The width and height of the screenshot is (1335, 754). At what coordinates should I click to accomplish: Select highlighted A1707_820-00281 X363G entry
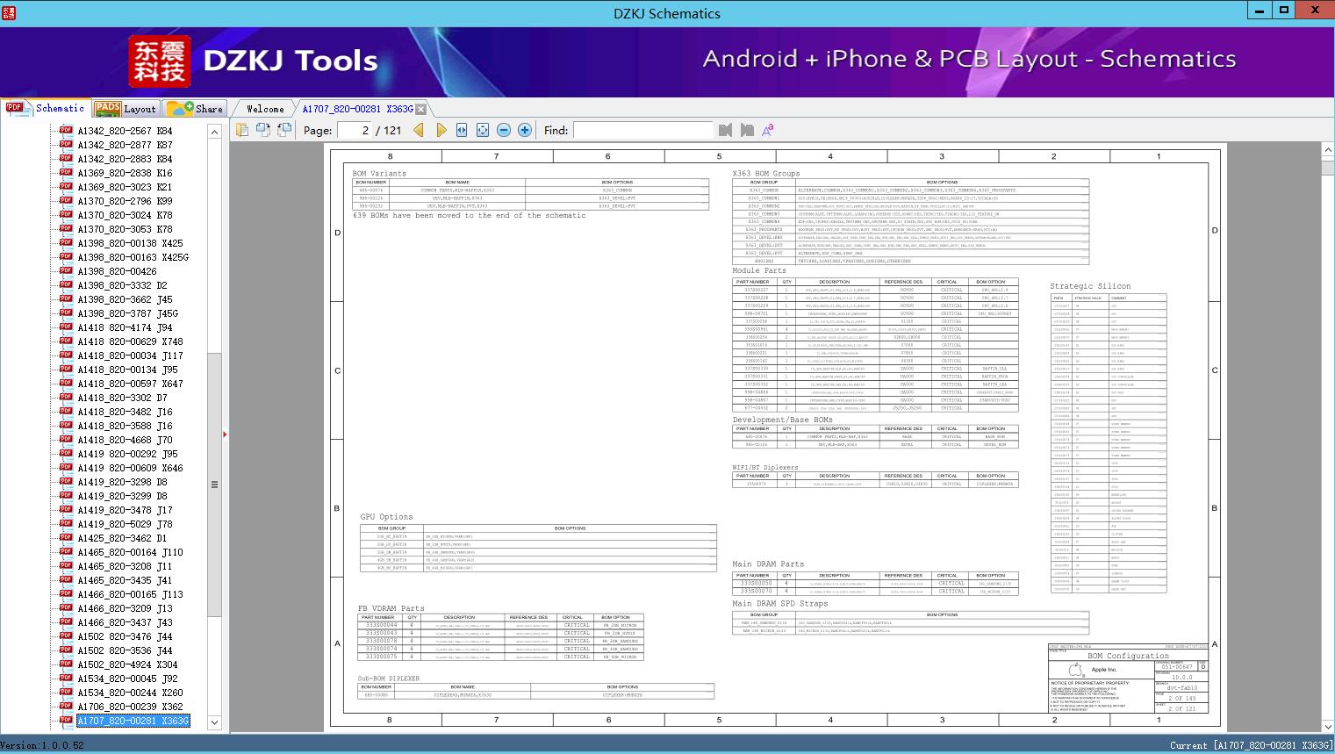click(133, 721)
